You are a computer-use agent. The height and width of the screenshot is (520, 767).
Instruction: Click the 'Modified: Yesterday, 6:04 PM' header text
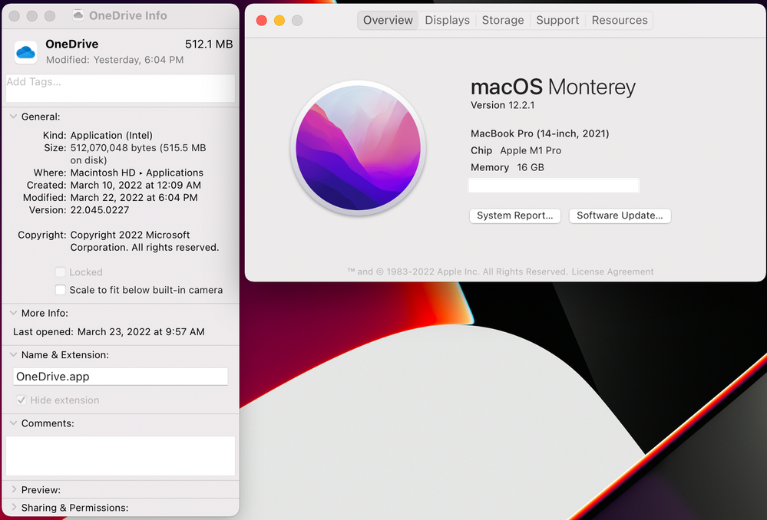[x=115, y=60]
